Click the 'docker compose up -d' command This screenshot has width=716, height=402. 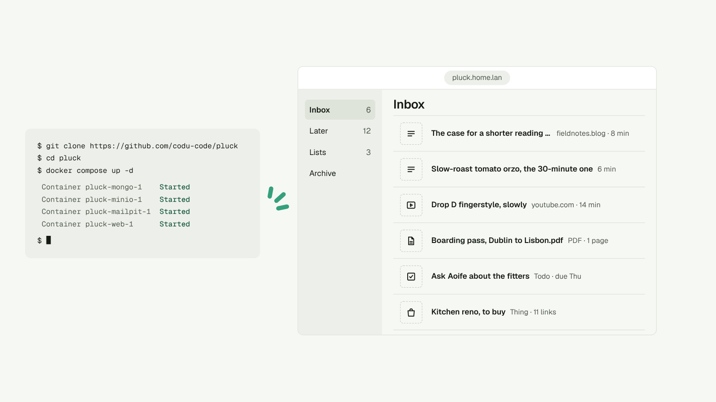pos(85,171)
